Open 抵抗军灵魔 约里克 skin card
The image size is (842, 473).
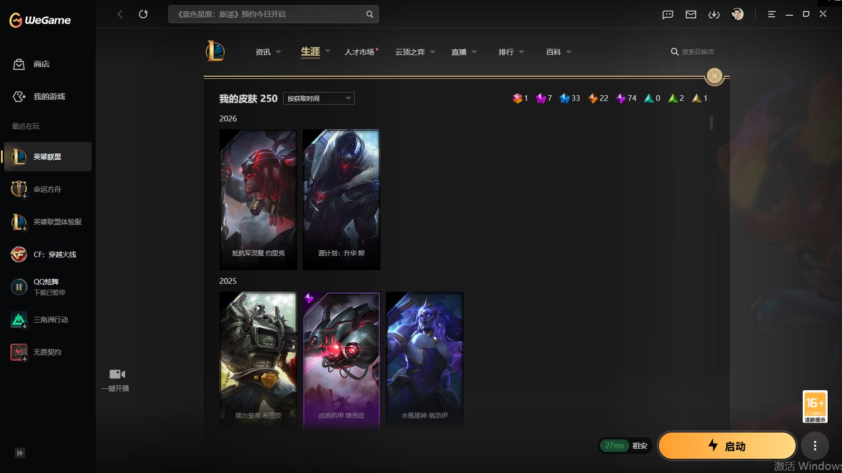tap(258, 200)
